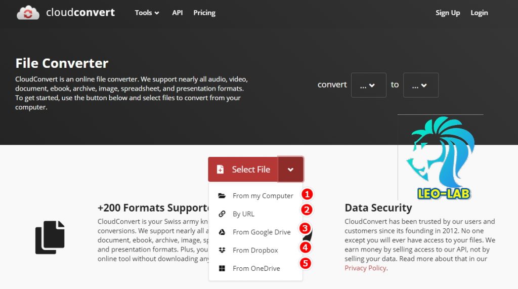The width and height of the screenshot is (518, 289).
Task: Open the source format dropdown after convert
Action: click(368, 85)
